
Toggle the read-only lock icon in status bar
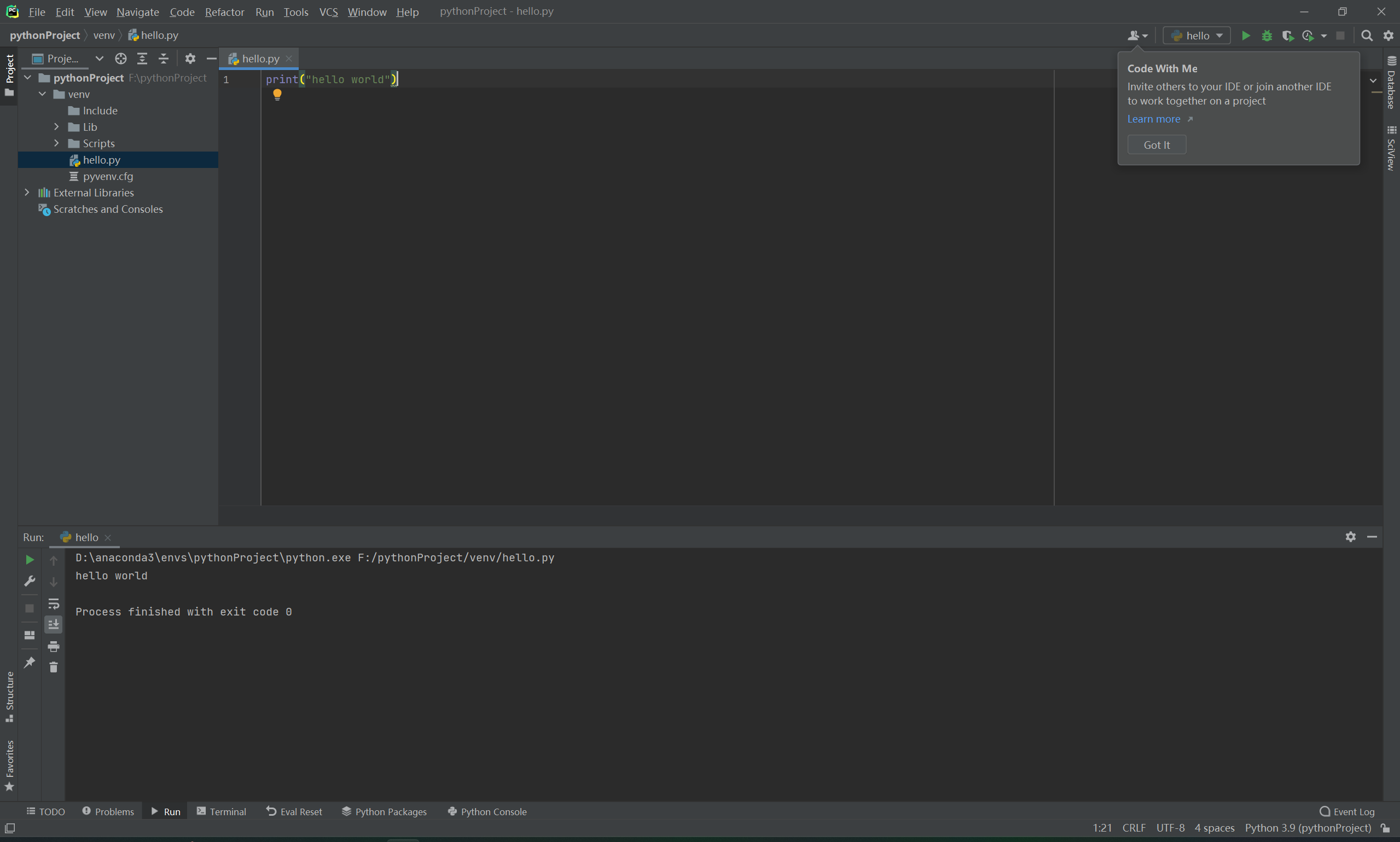click(x=1385, y=828)
